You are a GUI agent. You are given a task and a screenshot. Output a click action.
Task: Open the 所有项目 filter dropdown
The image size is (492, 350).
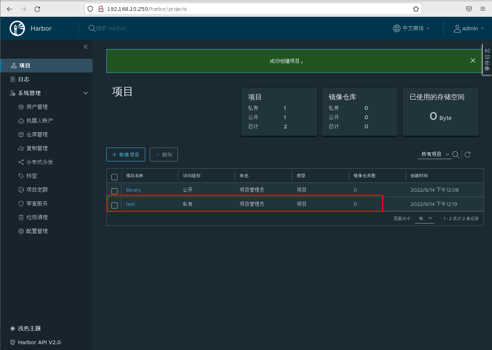click(x=435, y=154)
